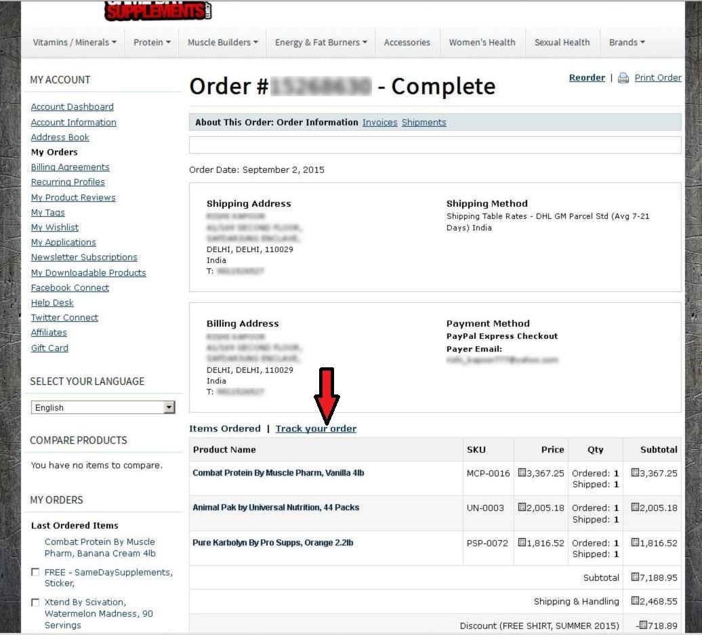The height and width of the screenshot is (635, 702).
Task: Click the Facebook Connect link
Action: click(70, 287)
